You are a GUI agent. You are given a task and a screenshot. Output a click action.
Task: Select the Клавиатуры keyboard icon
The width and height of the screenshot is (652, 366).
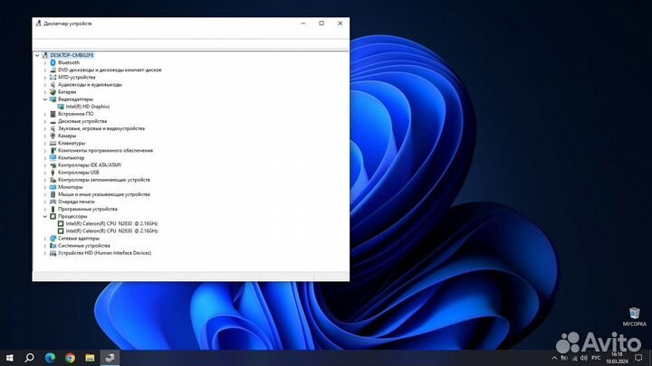(x=53, y=143)
